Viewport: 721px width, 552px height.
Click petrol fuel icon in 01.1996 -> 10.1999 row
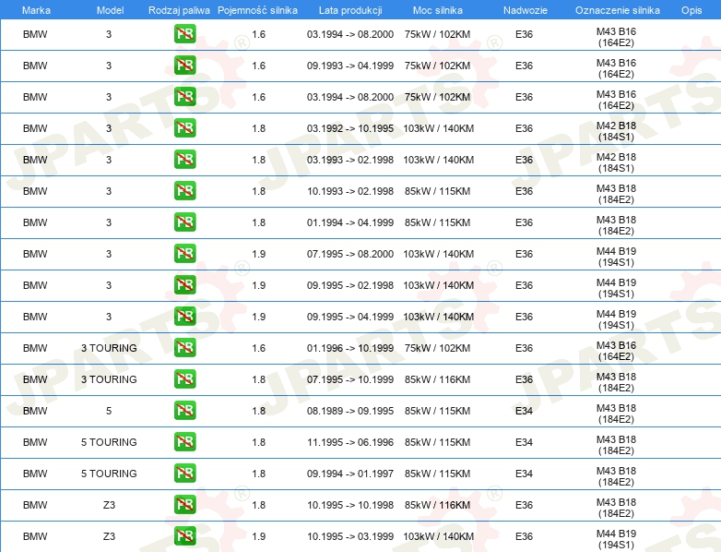(x=184, y=348)
